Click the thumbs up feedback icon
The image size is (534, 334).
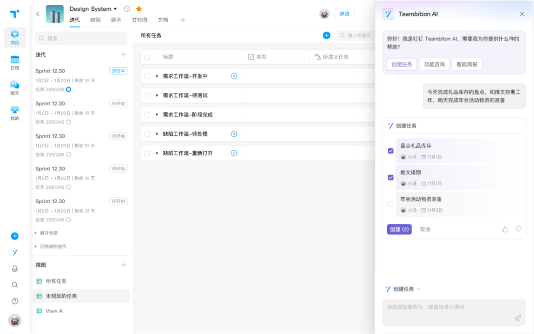[505, 229]
